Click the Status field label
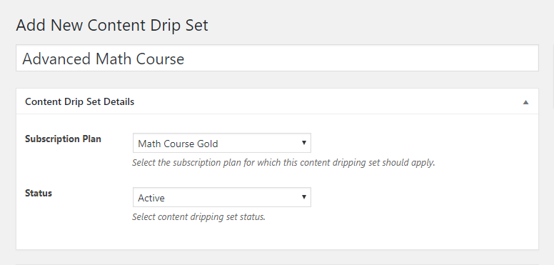Screen dimensions: 554x265 point(39,194)
